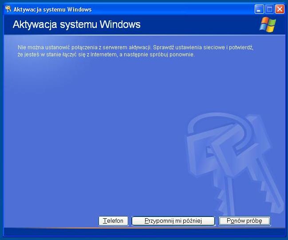Click the empty area of the title bar

click(x=178, y=9)
